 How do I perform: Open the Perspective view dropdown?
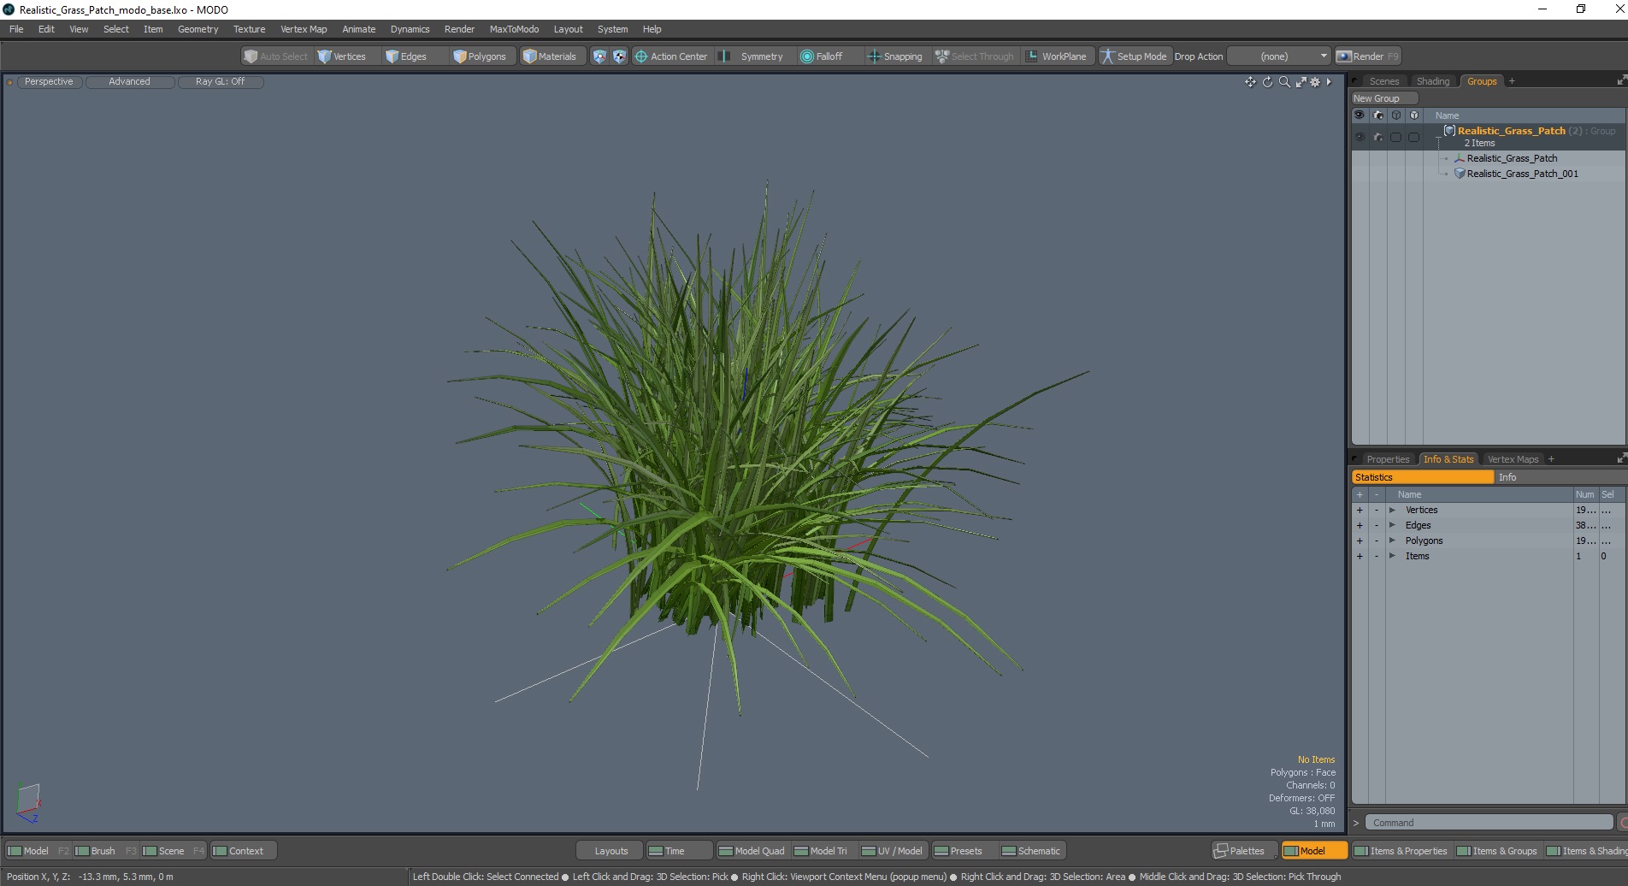(49, 82)
